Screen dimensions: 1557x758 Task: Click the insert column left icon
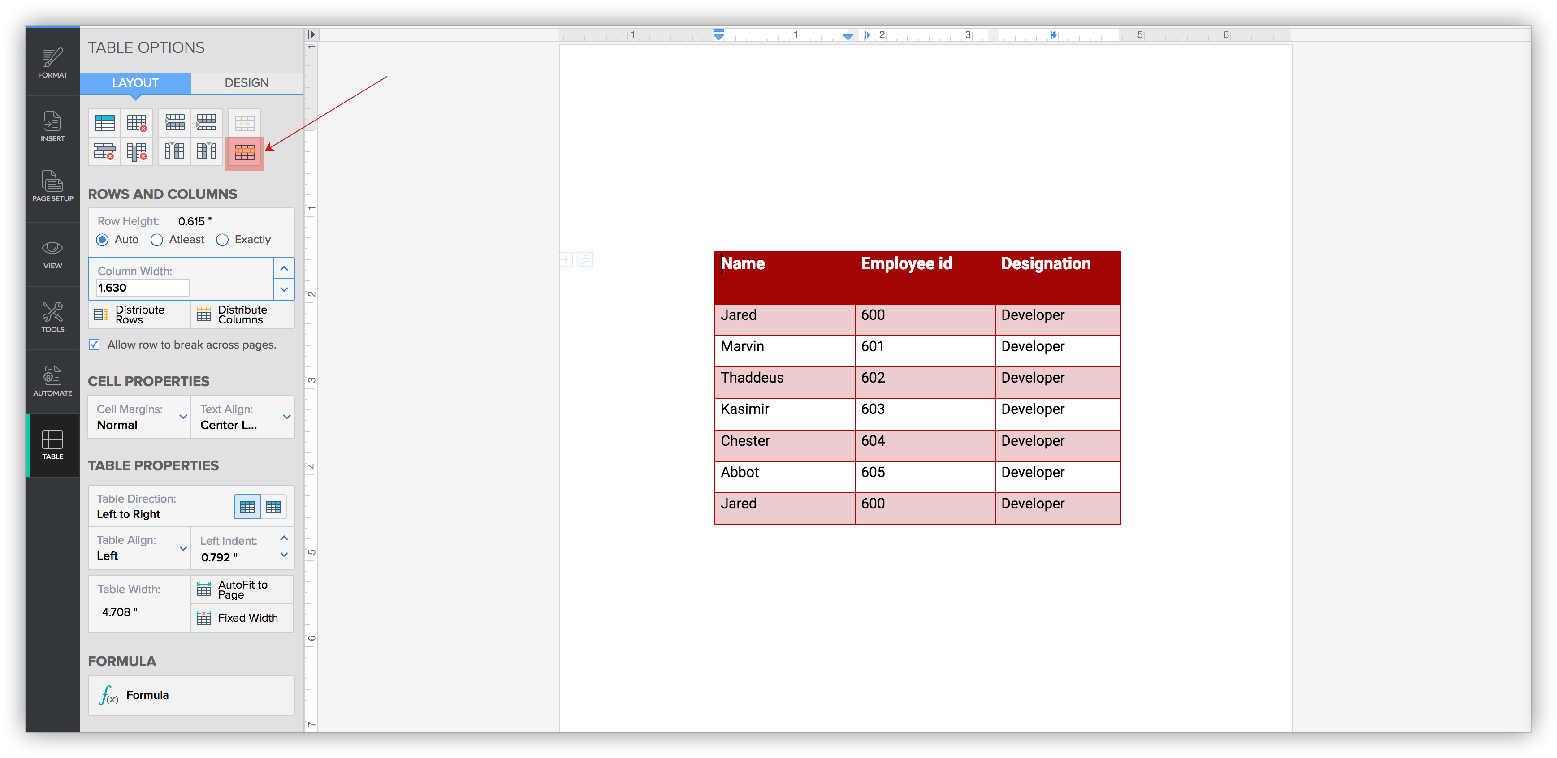tap(175, 151)
